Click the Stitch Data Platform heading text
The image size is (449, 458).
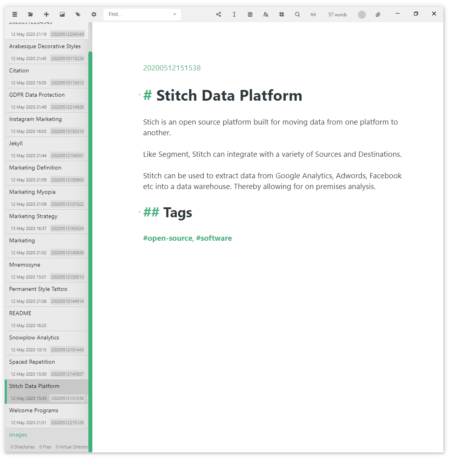229,95
